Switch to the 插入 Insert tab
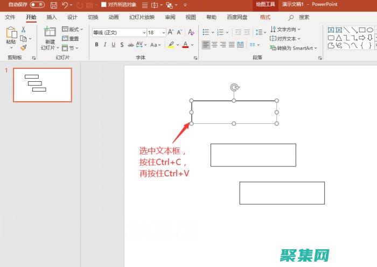This screenshot has height=267, width=377. (51, 17)
